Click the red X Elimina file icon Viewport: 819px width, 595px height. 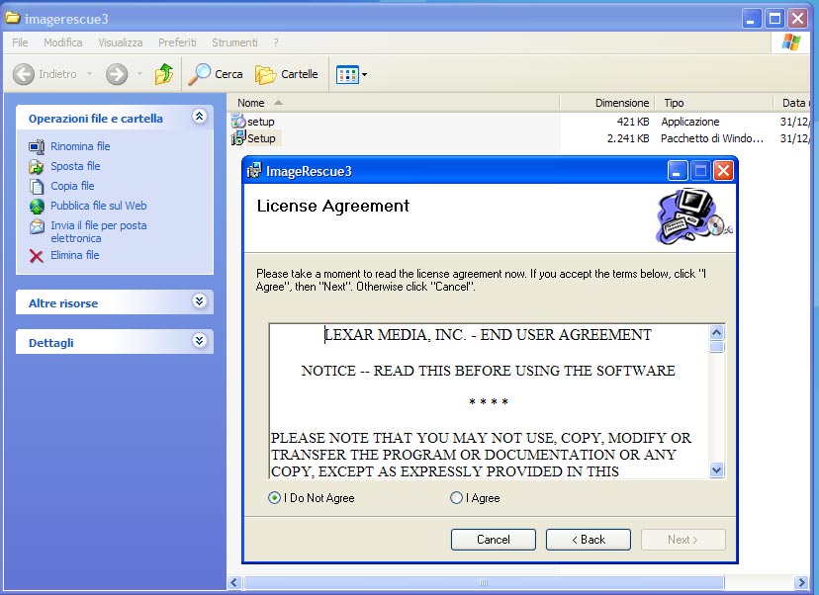(37, 256)
